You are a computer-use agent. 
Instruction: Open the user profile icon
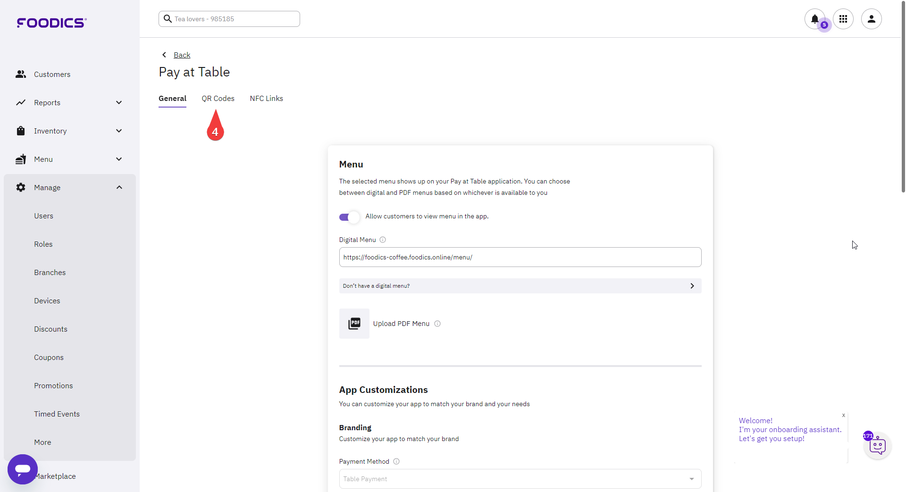click(871, 19)
